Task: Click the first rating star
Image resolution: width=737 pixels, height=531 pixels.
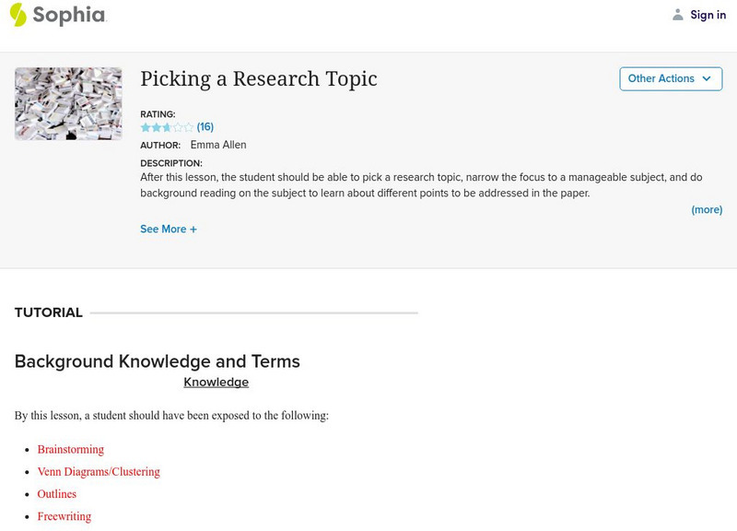Action: pyautogui.click(x=146, y=127)
